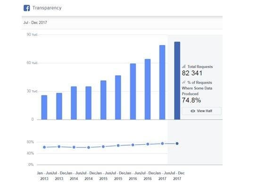Screen dimensions: 257x182
Task: Select the Jul - Dec 2014 bar
Action: [89, 103]
